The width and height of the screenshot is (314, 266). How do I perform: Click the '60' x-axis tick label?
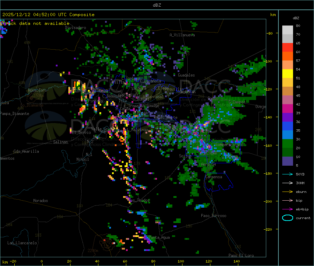pos(125,261)
